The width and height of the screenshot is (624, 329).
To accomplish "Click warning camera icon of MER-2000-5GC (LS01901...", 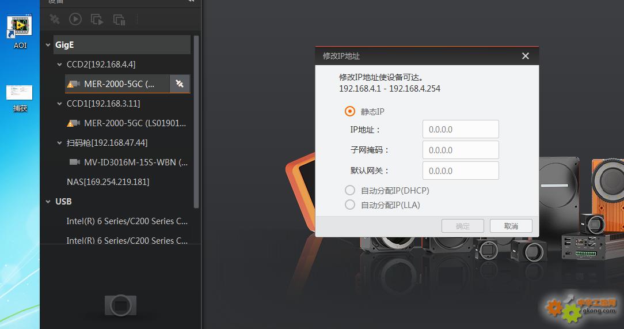I will 74,123.
